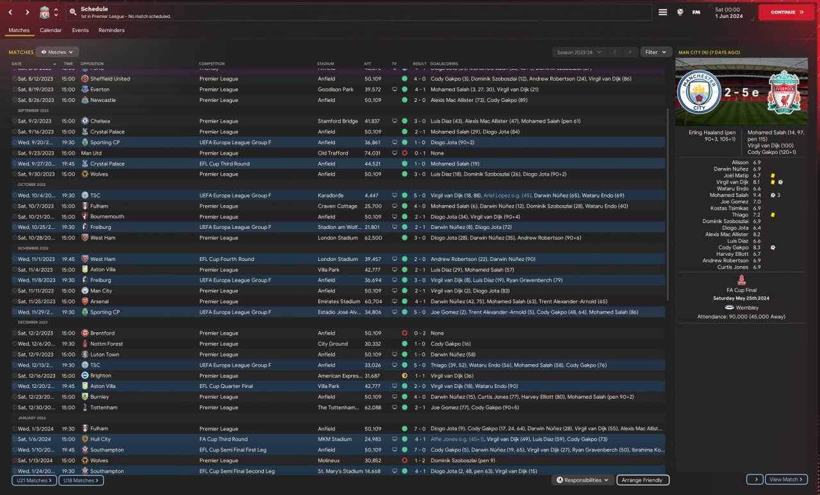Go forward using the right navigation arrow

(27, 12)
